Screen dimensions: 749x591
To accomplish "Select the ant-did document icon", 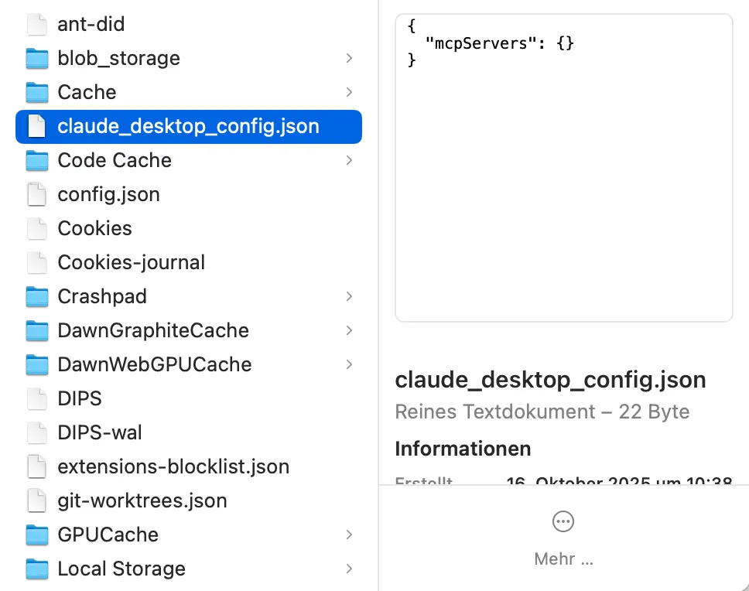I will 36,24.
